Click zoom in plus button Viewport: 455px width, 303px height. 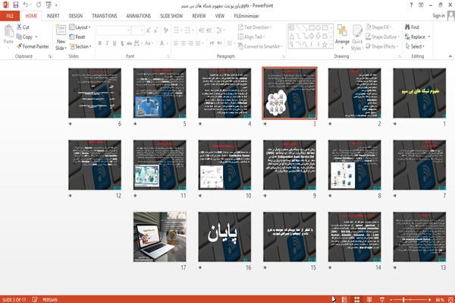(x=429, y=299)
